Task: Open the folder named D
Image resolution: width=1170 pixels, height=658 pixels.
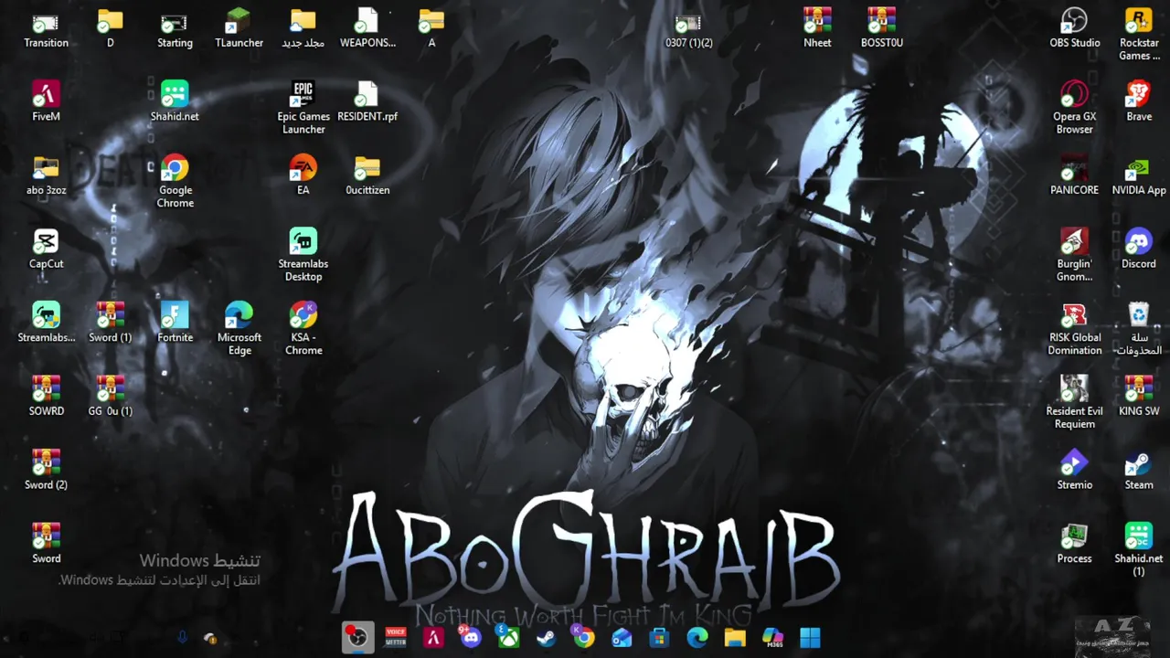Action: click(110, 28)
